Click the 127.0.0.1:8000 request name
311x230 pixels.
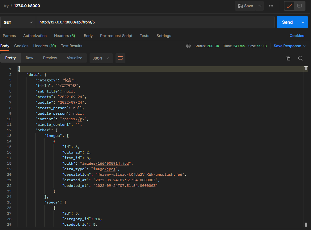[27, 6]
